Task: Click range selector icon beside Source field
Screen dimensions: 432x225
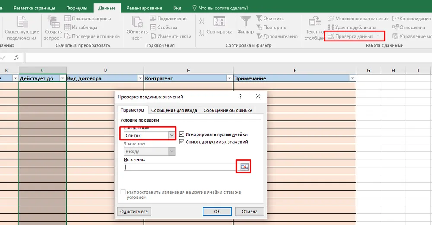Action: point(244,167)
